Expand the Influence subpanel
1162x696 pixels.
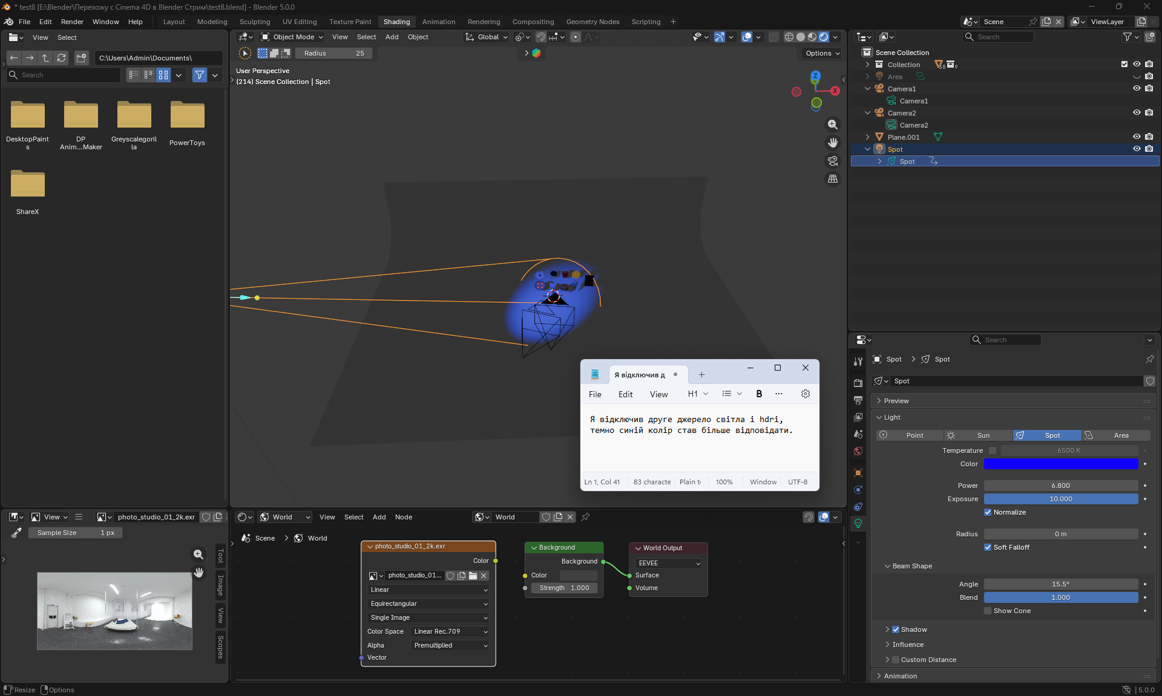[907, 645]
